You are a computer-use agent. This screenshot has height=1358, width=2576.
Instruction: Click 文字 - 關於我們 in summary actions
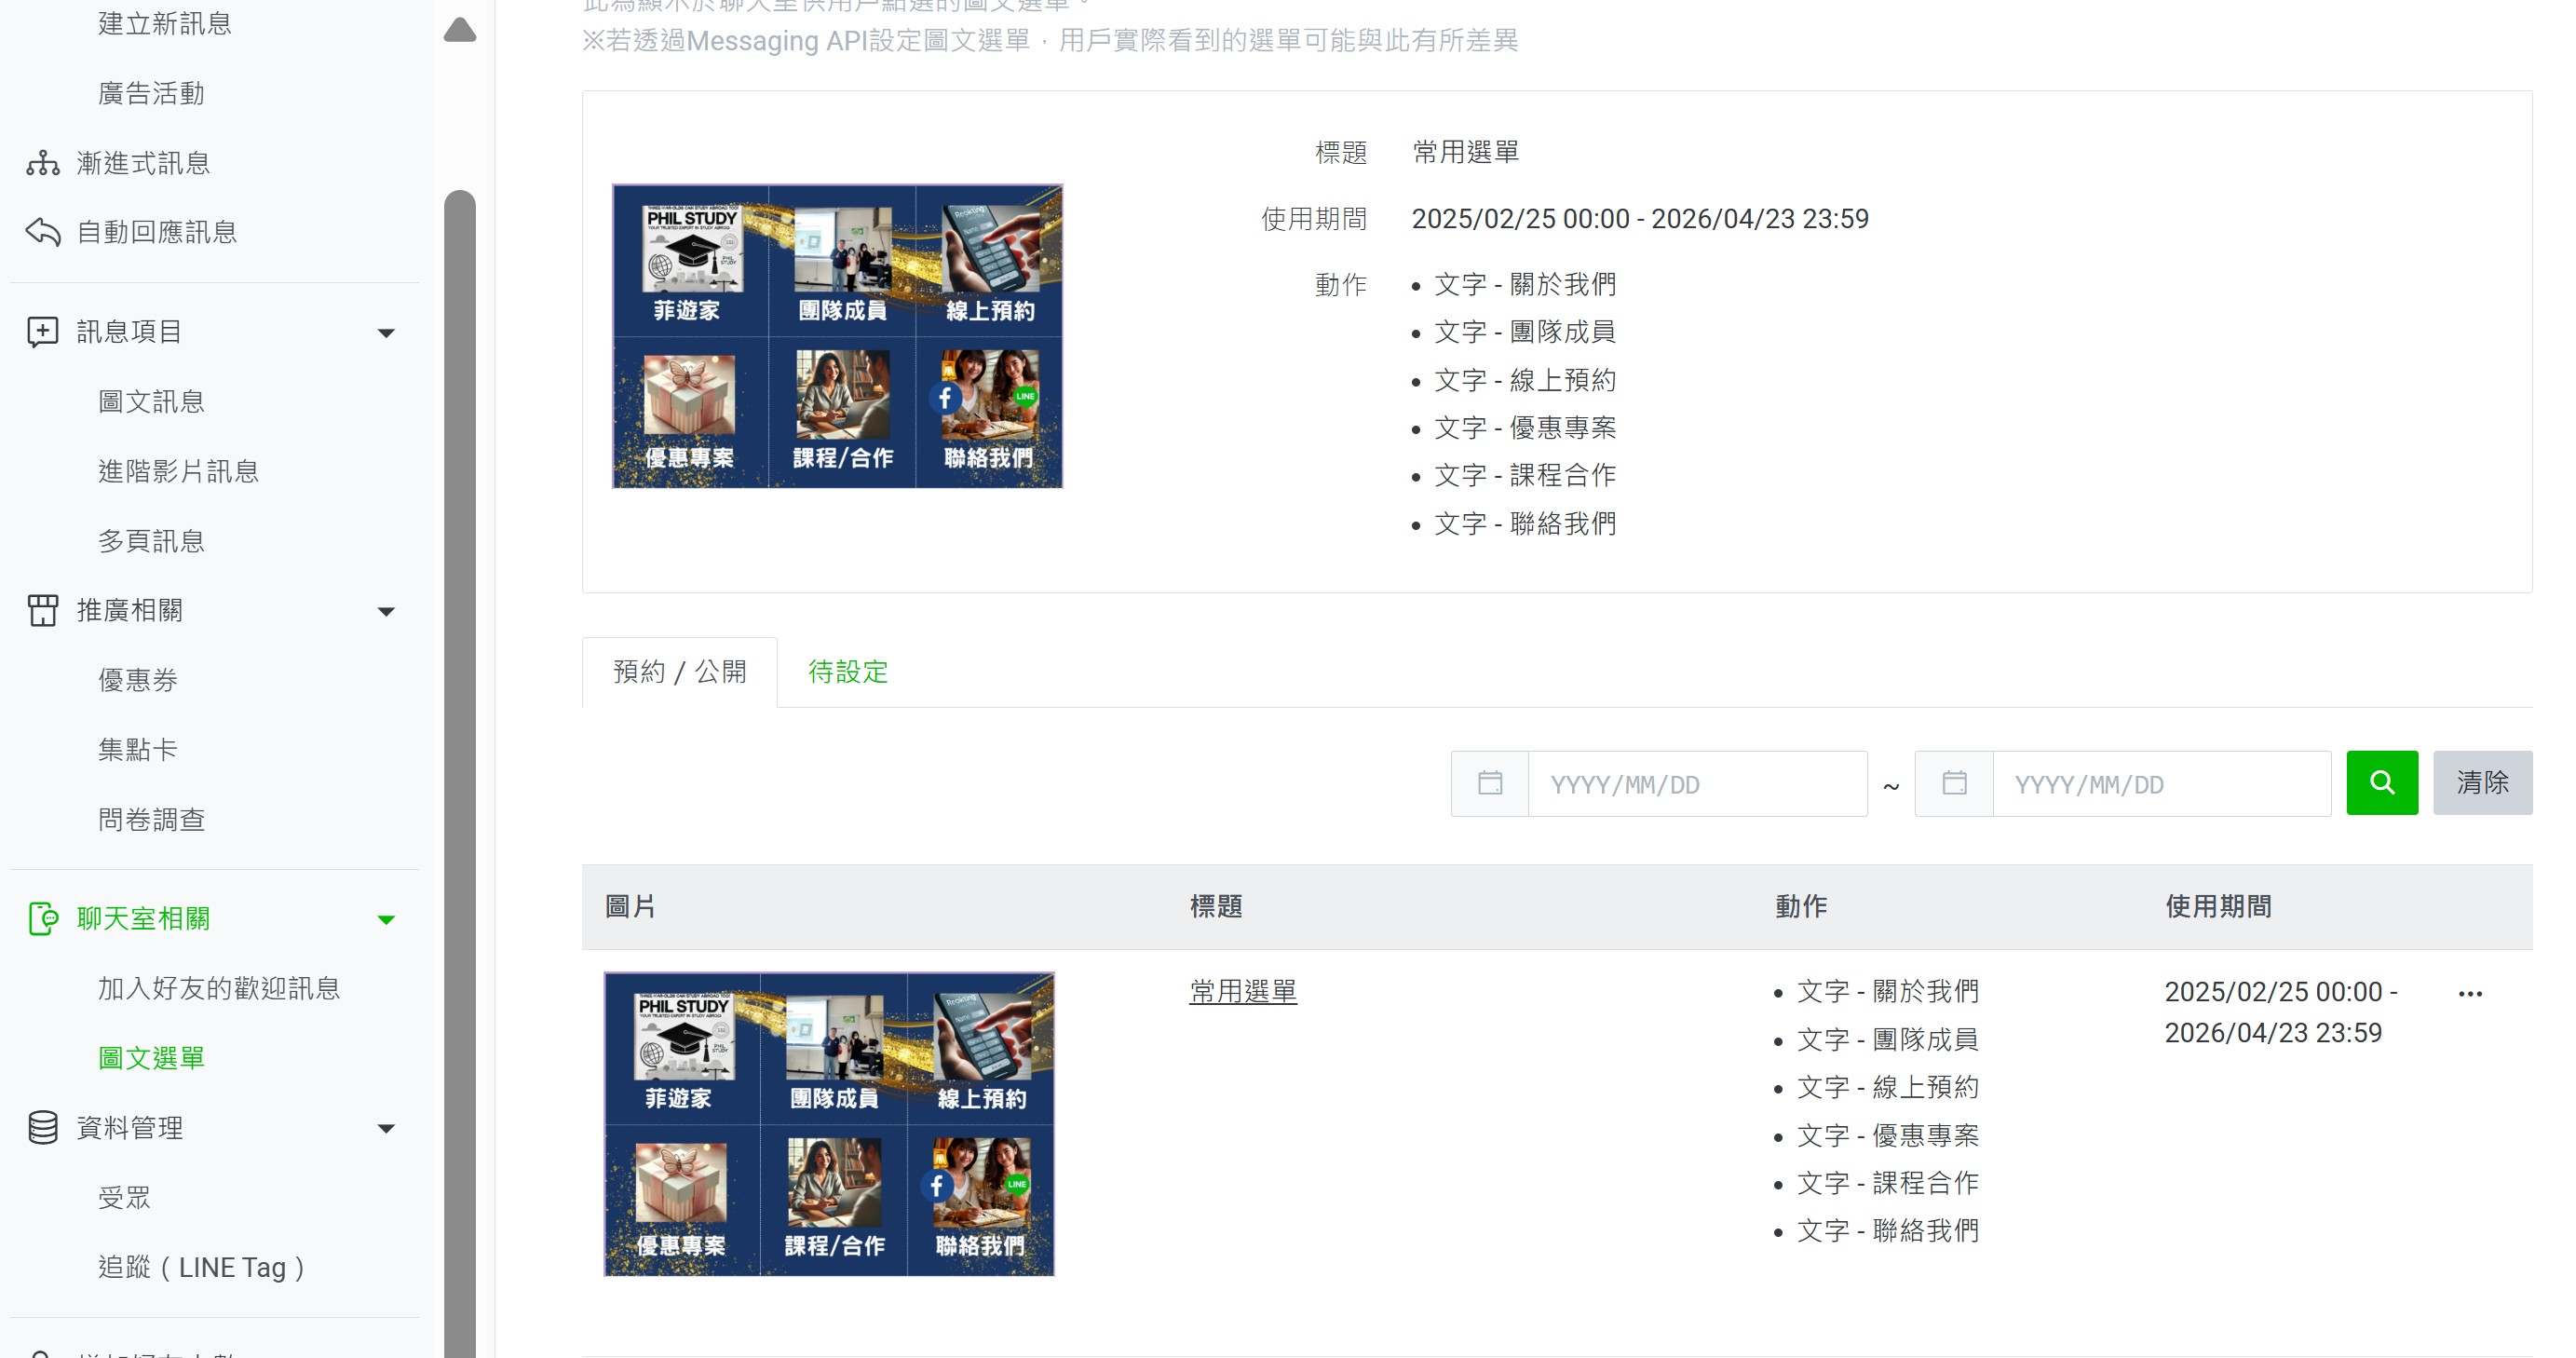click(x=1525, y=285)
